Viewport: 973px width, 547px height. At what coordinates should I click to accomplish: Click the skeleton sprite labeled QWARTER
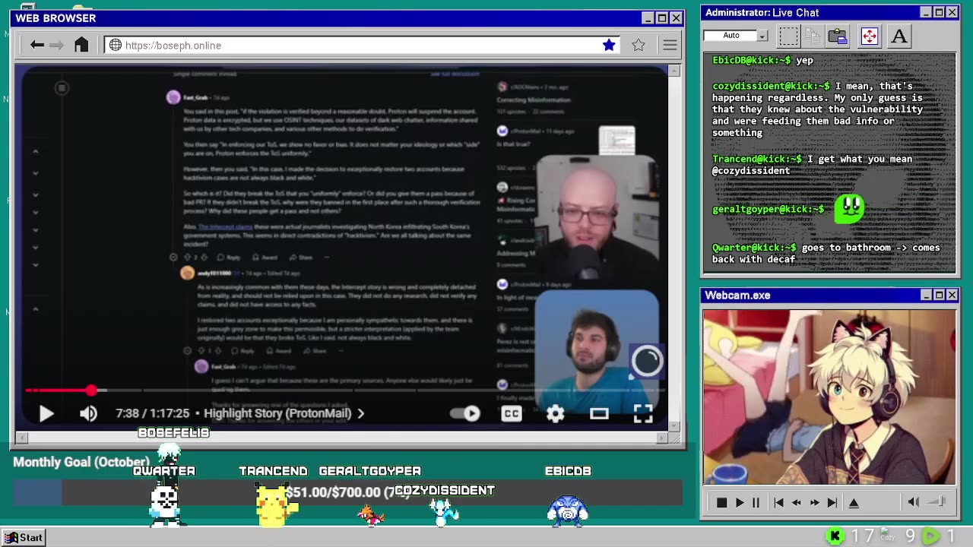pos(165,505)
